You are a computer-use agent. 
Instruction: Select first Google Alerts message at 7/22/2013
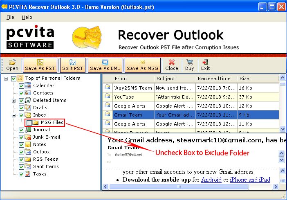[191, 106]
